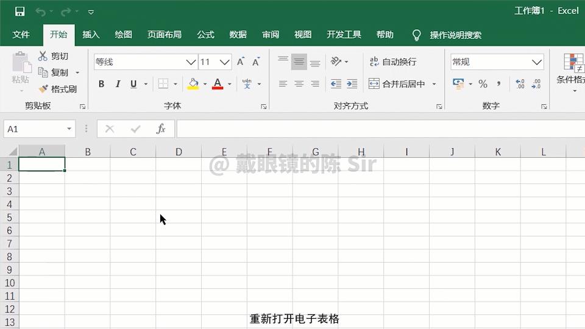Expand the Merge & Center dropdown arrow
585x329 pixels.
click(434, 84)
